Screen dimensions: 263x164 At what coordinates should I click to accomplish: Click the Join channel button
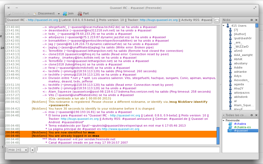coord(68,13)
